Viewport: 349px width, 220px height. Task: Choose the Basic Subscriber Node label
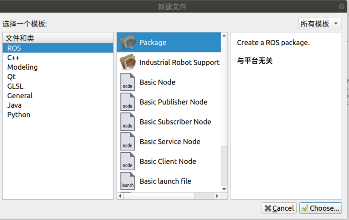tap(175, 122)
